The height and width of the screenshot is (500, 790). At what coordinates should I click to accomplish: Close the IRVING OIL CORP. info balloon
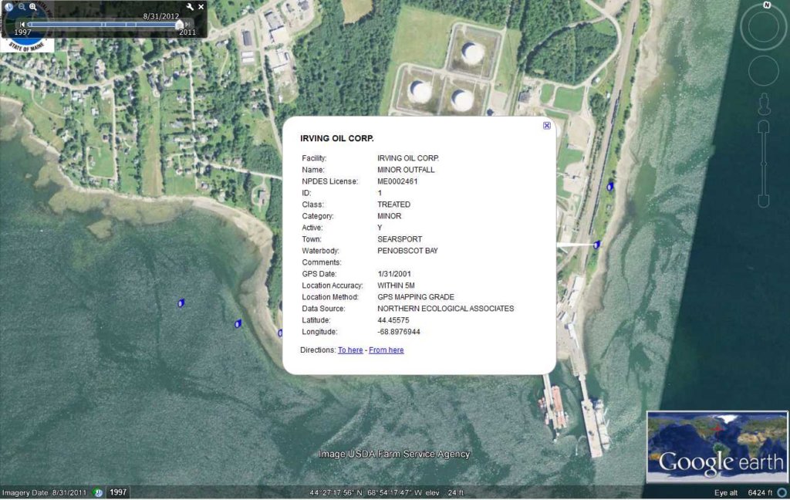[x=547, y=126]
